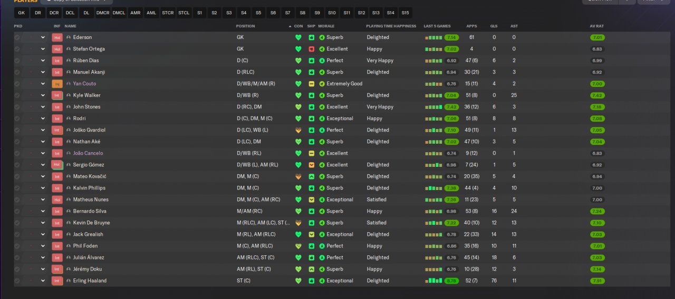This screenshot has width=675, height=299.
Task: Open Yan Couto's player name link
Action: (x=84, y=84)
